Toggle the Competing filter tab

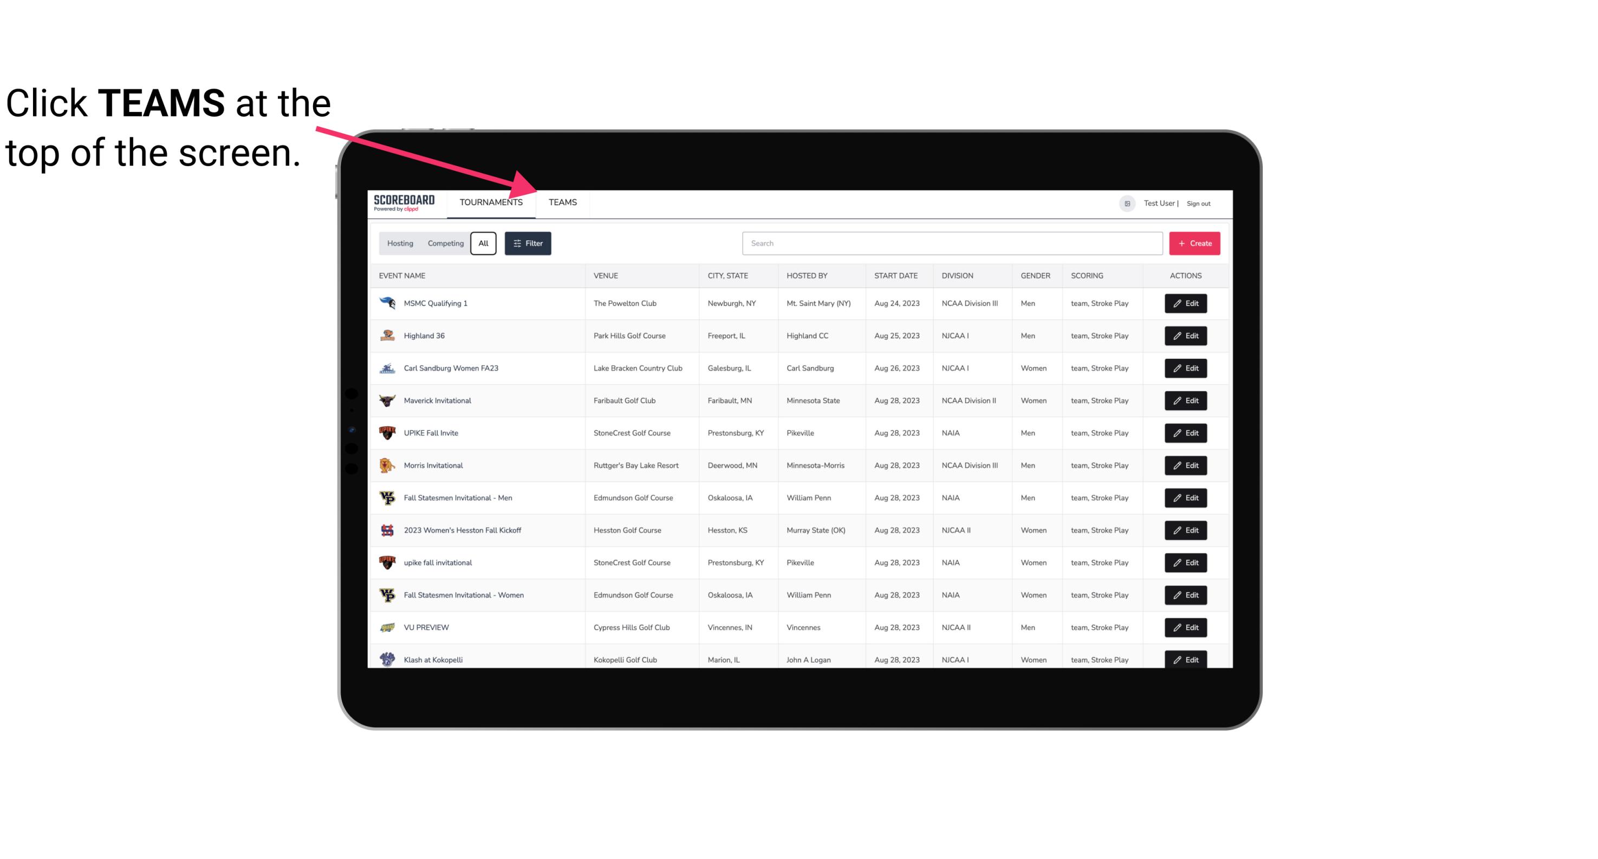pyautogui.click(x=444, y=244)
